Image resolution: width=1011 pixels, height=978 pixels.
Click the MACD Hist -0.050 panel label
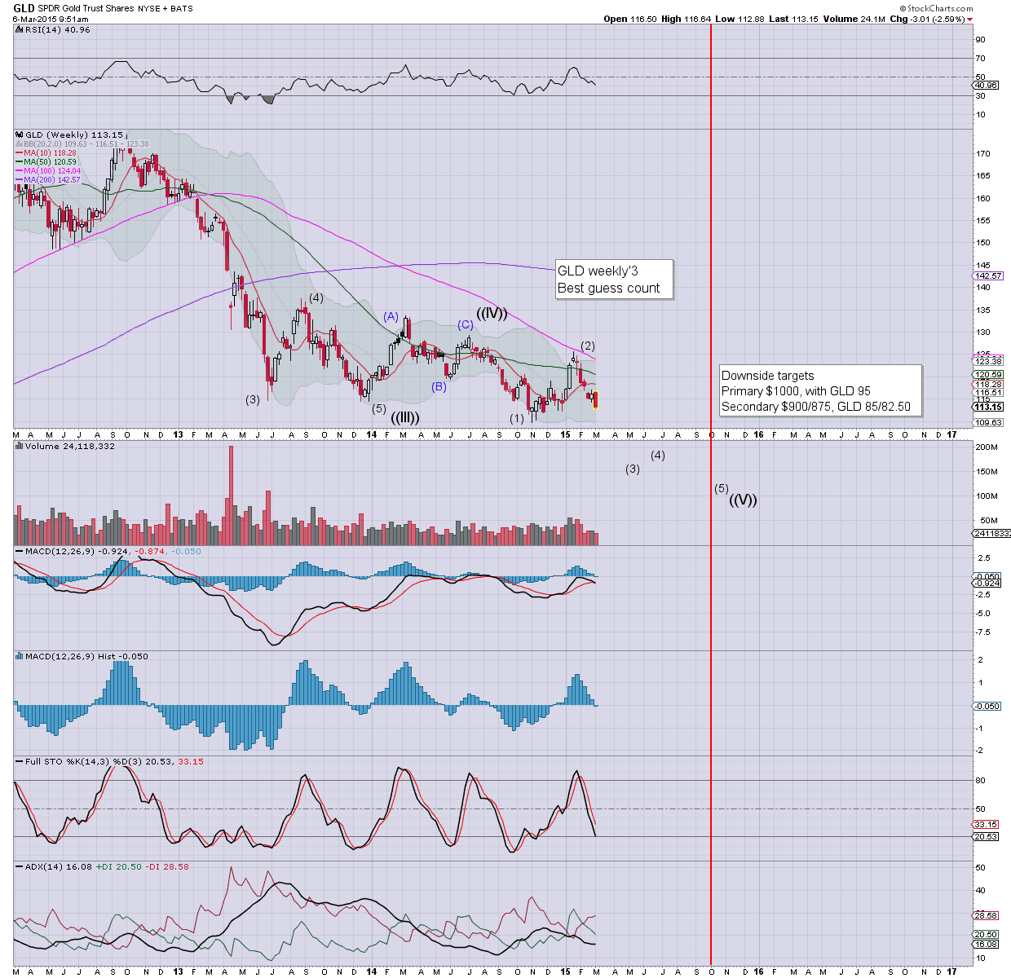click(86, 656)
